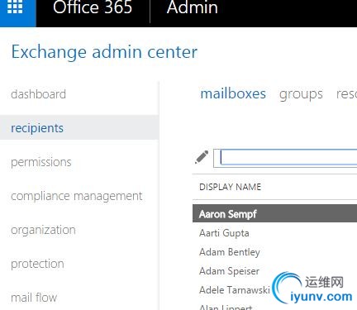
Task: Focus the mailbox search input field
Action: point(285,158)
